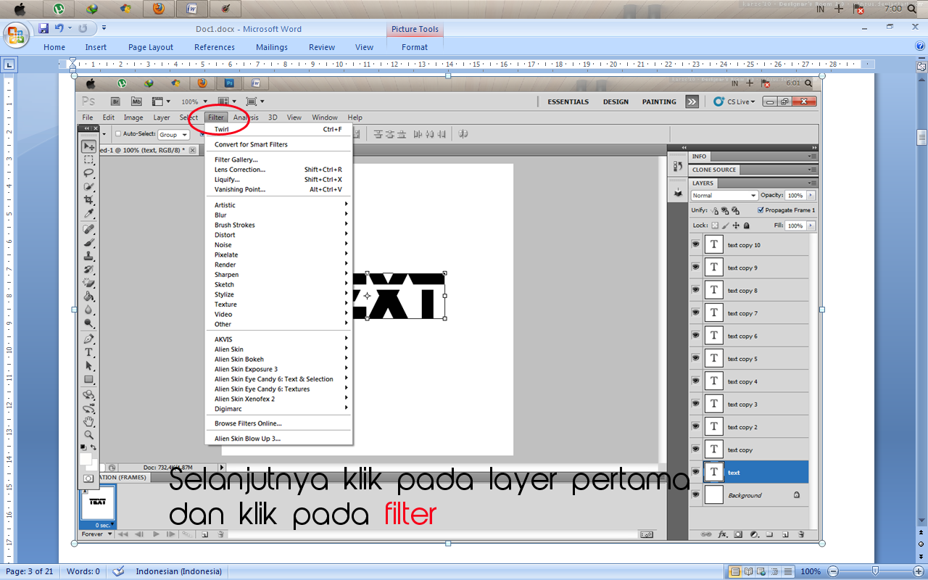Open the Layer menu in Photoshop

161,117
